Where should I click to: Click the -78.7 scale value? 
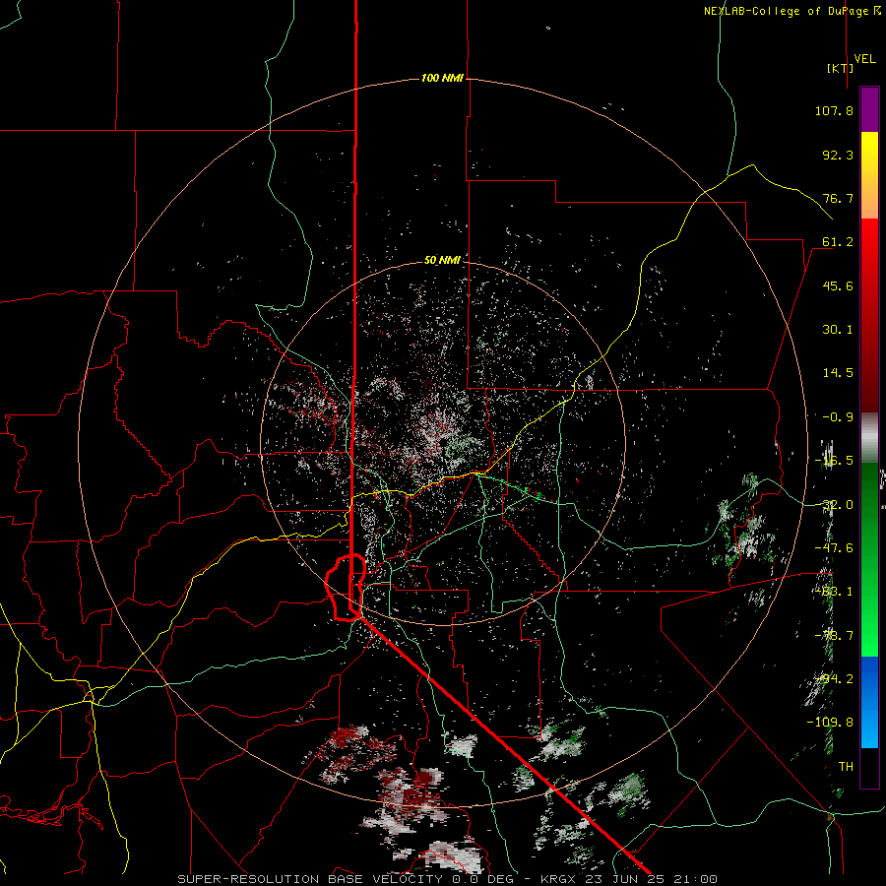834,636
